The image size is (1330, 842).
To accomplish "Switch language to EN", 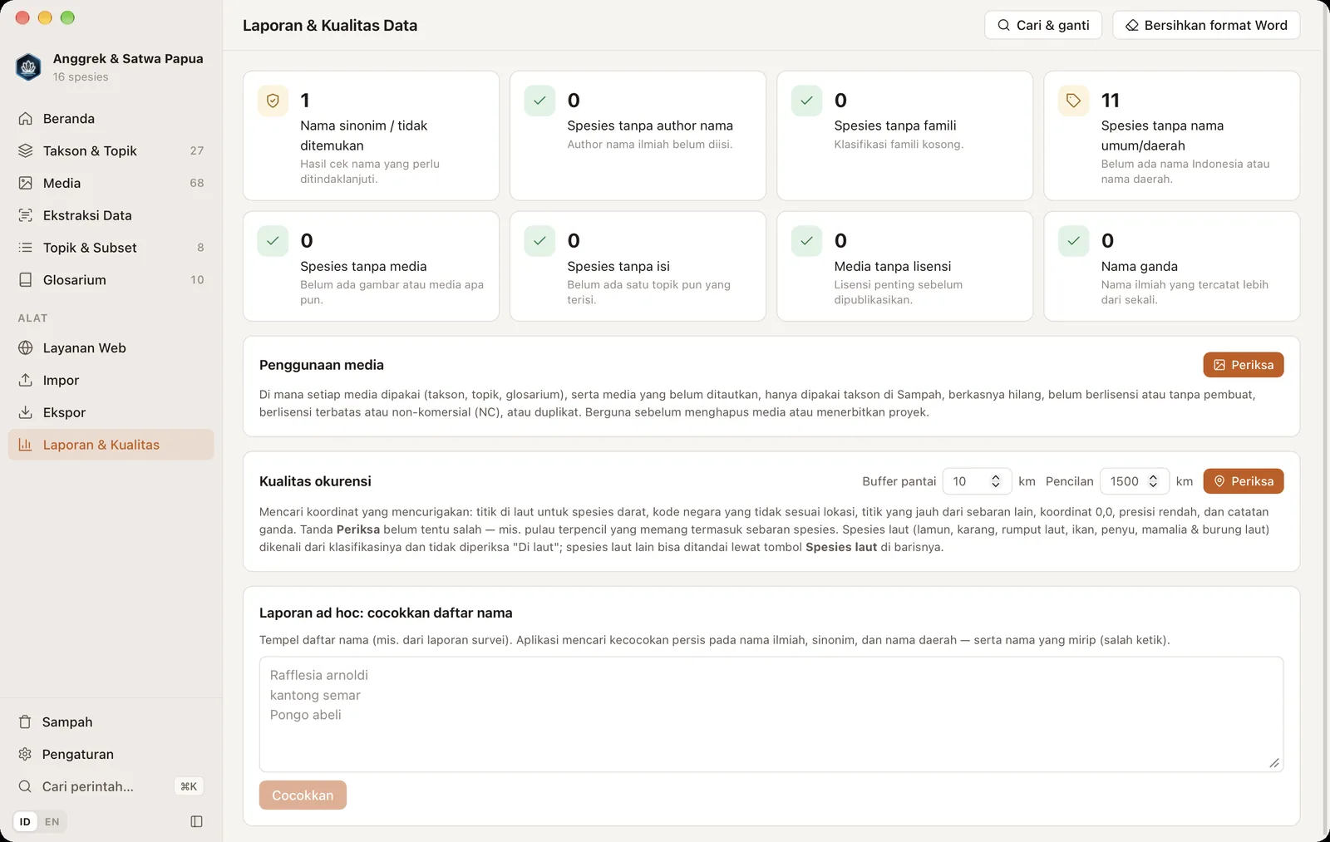I will (x=52, y=822).
